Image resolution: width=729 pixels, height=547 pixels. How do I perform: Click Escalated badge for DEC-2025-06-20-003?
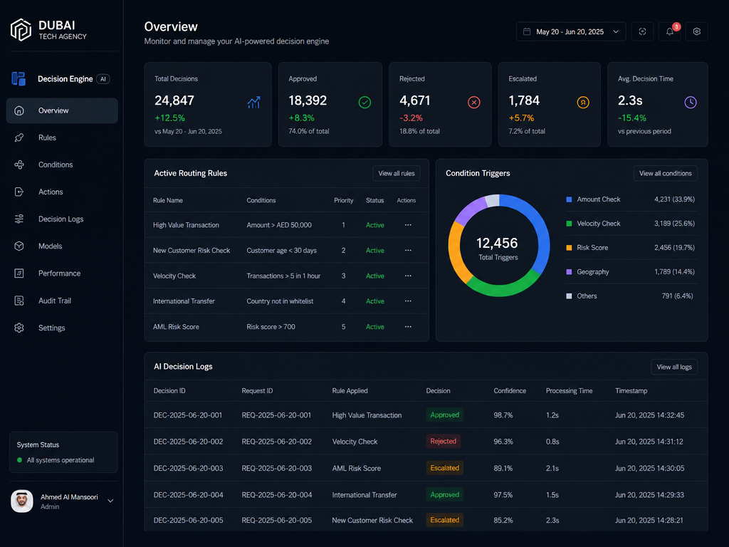[445, 468]
